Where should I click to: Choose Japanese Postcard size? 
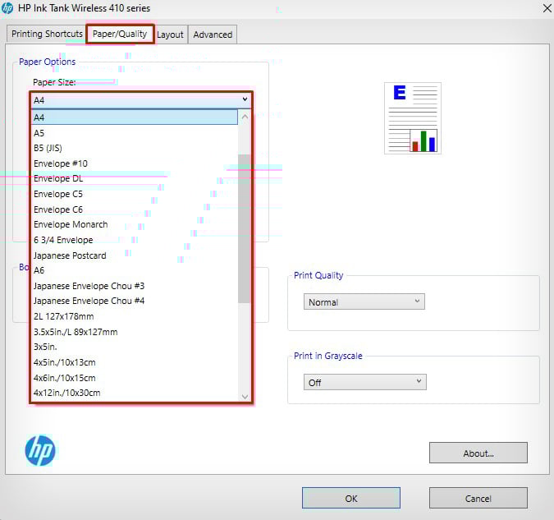[135, 255]
